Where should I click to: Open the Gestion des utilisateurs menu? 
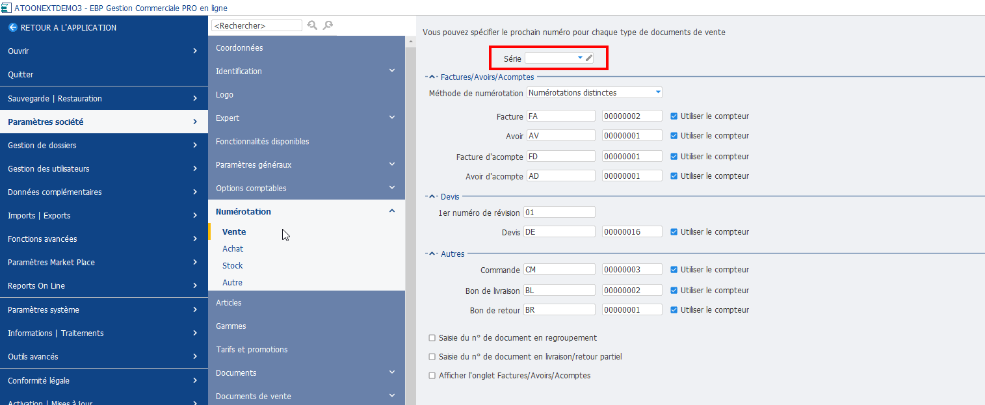104,169
